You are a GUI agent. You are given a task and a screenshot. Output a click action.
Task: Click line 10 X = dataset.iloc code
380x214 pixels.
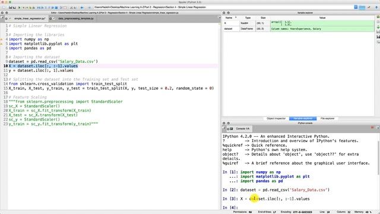point(43,66)
